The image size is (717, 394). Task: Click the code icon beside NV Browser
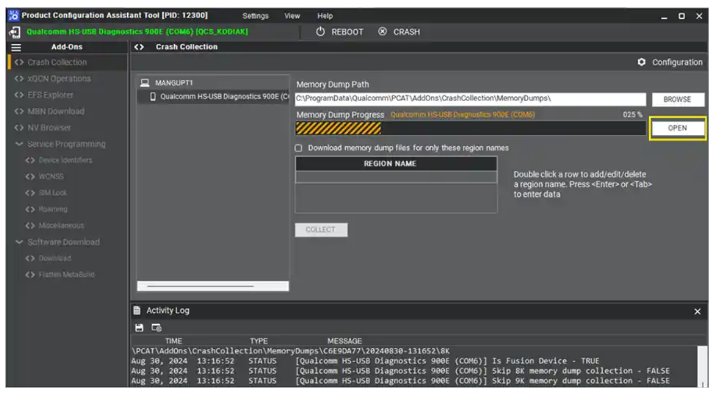(19, 128)
